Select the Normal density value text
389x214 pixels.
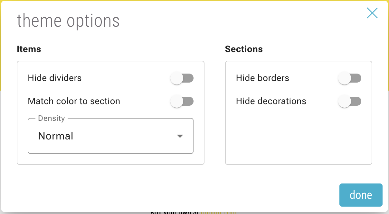[56, 136]
